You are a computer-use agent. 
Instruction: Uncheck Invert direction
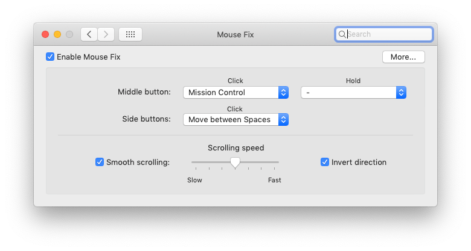(325, 162)
